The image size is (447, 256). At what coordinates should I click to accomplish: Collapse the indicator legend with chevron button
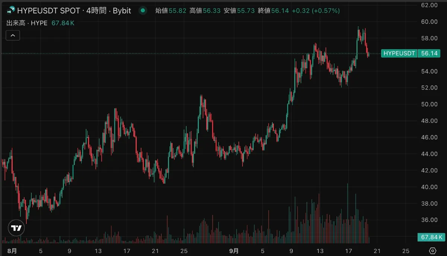coord(13,35)
